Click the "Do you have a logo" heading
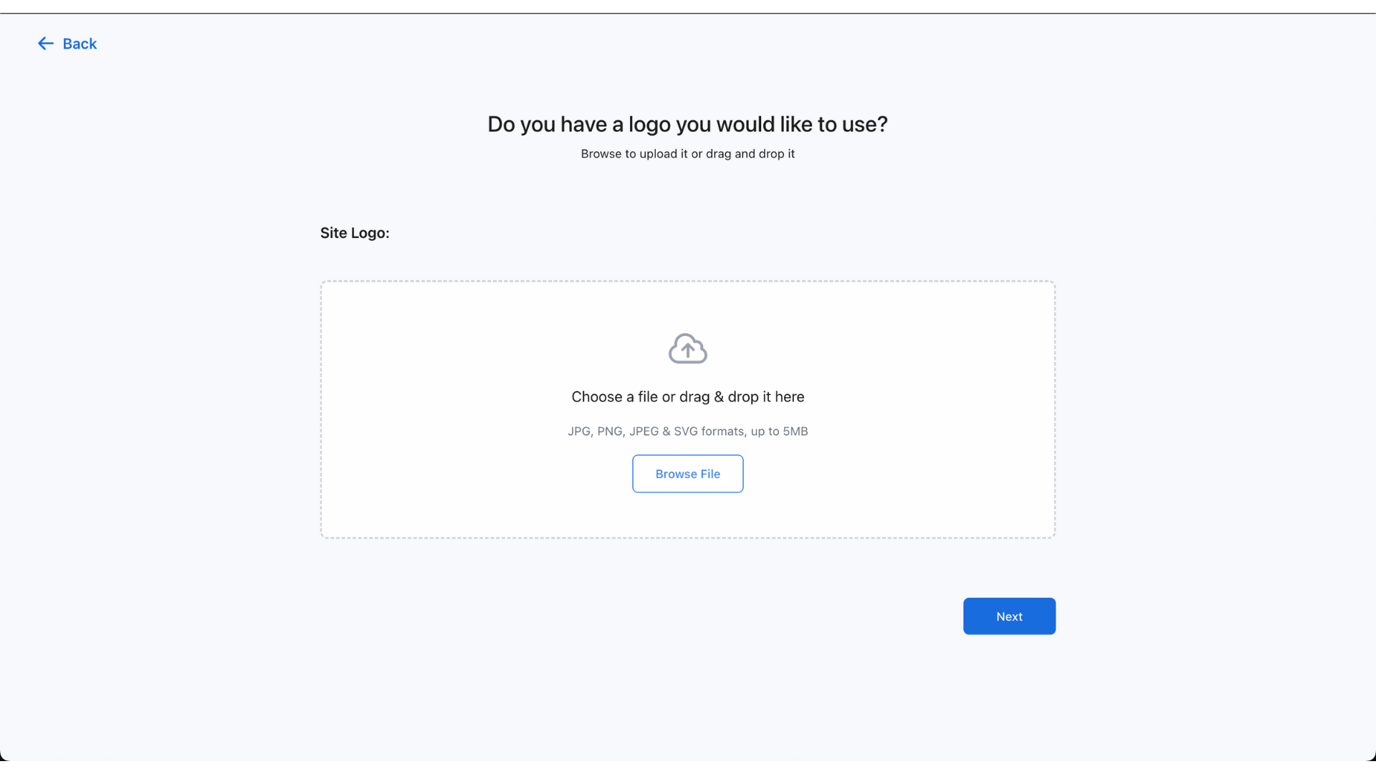Viewport: 1376px width, 774px height. (x=687, y=125)
